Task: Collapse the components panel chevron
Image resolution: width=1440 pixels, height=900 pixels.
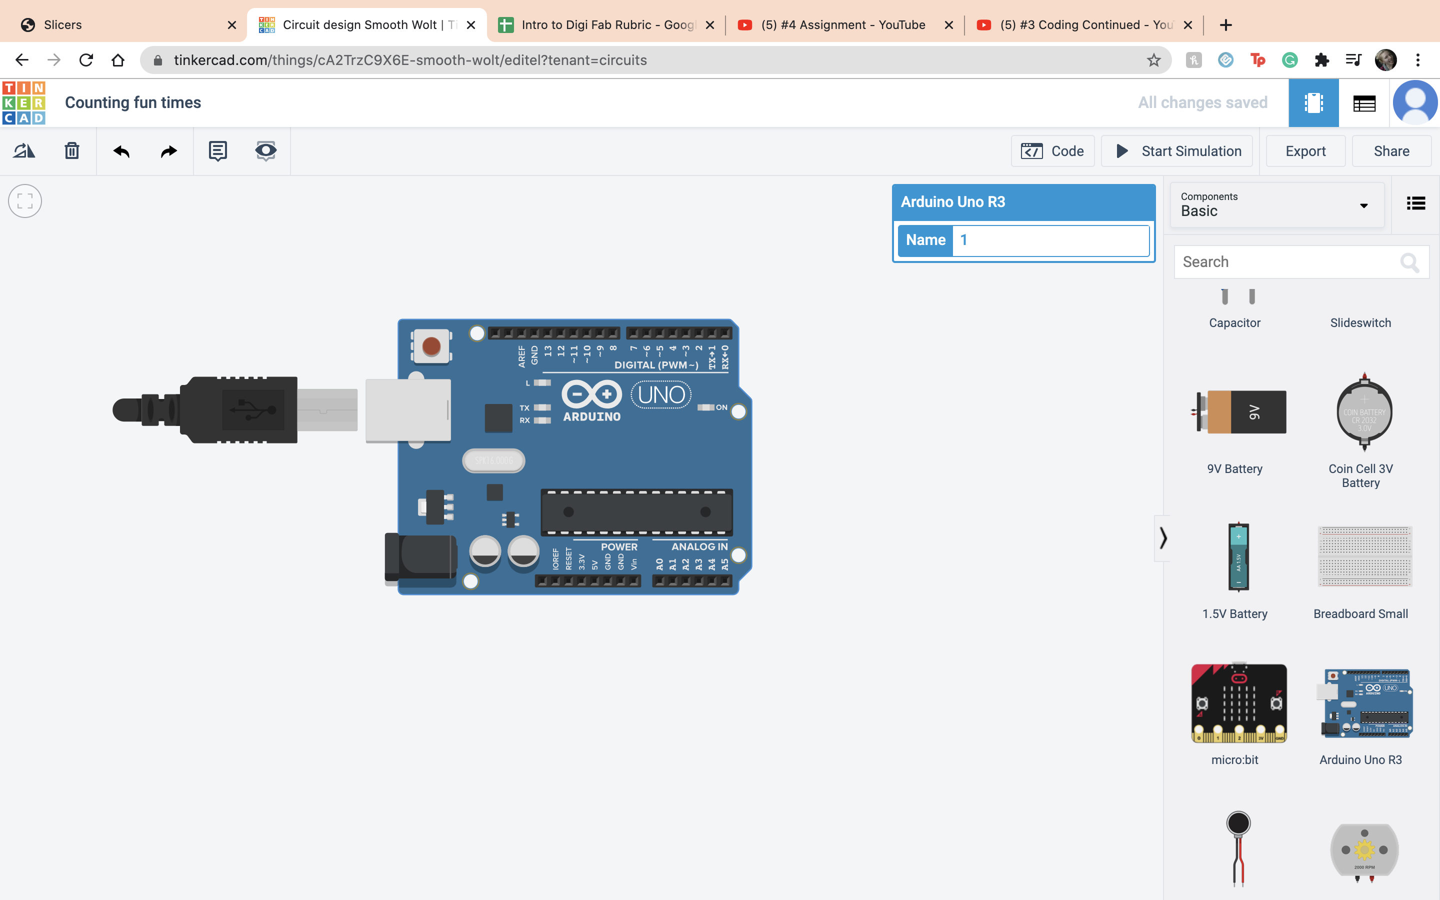Action: point(1162,538)
